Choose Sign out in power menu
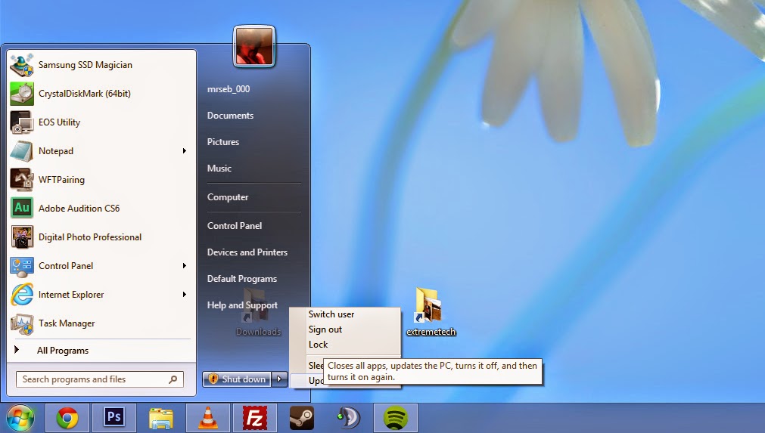The height and width of the screenshot is (433, 765). pos(325,329)
